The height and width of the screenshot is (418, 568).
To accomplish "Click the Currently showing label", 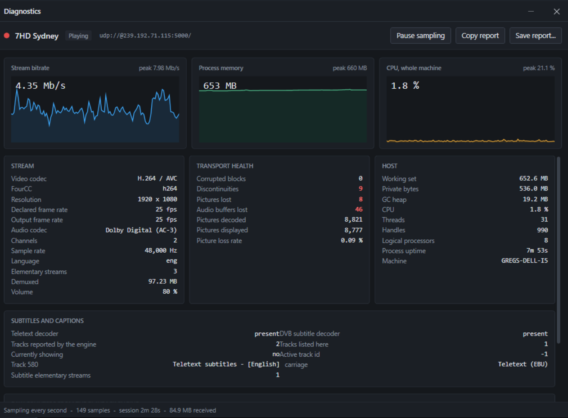I will (37, 354).
